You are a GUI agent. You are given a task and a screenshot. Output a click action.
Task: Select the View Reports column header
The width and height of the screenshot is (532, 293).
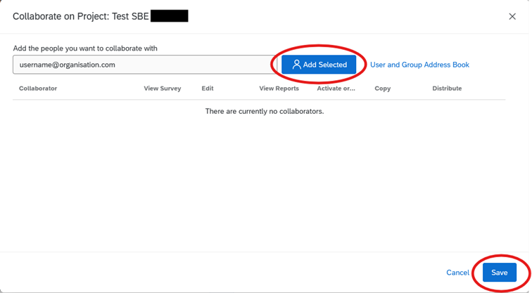tap(279, 89)
